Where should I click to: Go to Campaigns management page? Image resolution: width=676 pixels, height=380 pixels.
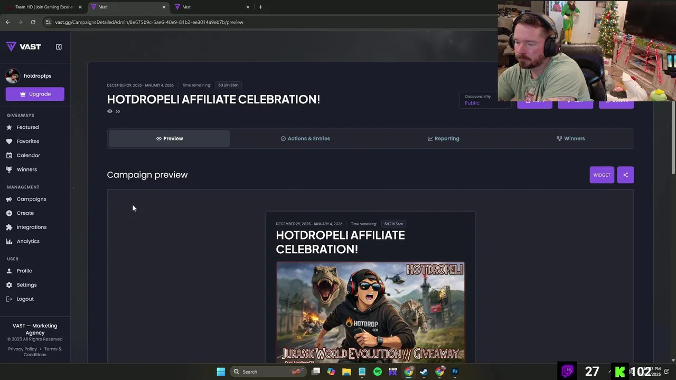tap(26, 199)
